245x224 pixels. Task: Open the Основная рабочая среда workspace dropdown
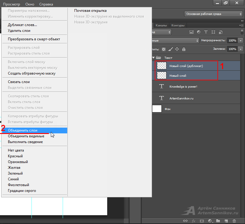(x=214, y=14)
